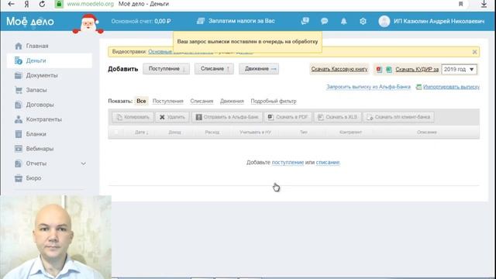
Task: Click the Доход column header
Action: [174, 133]
